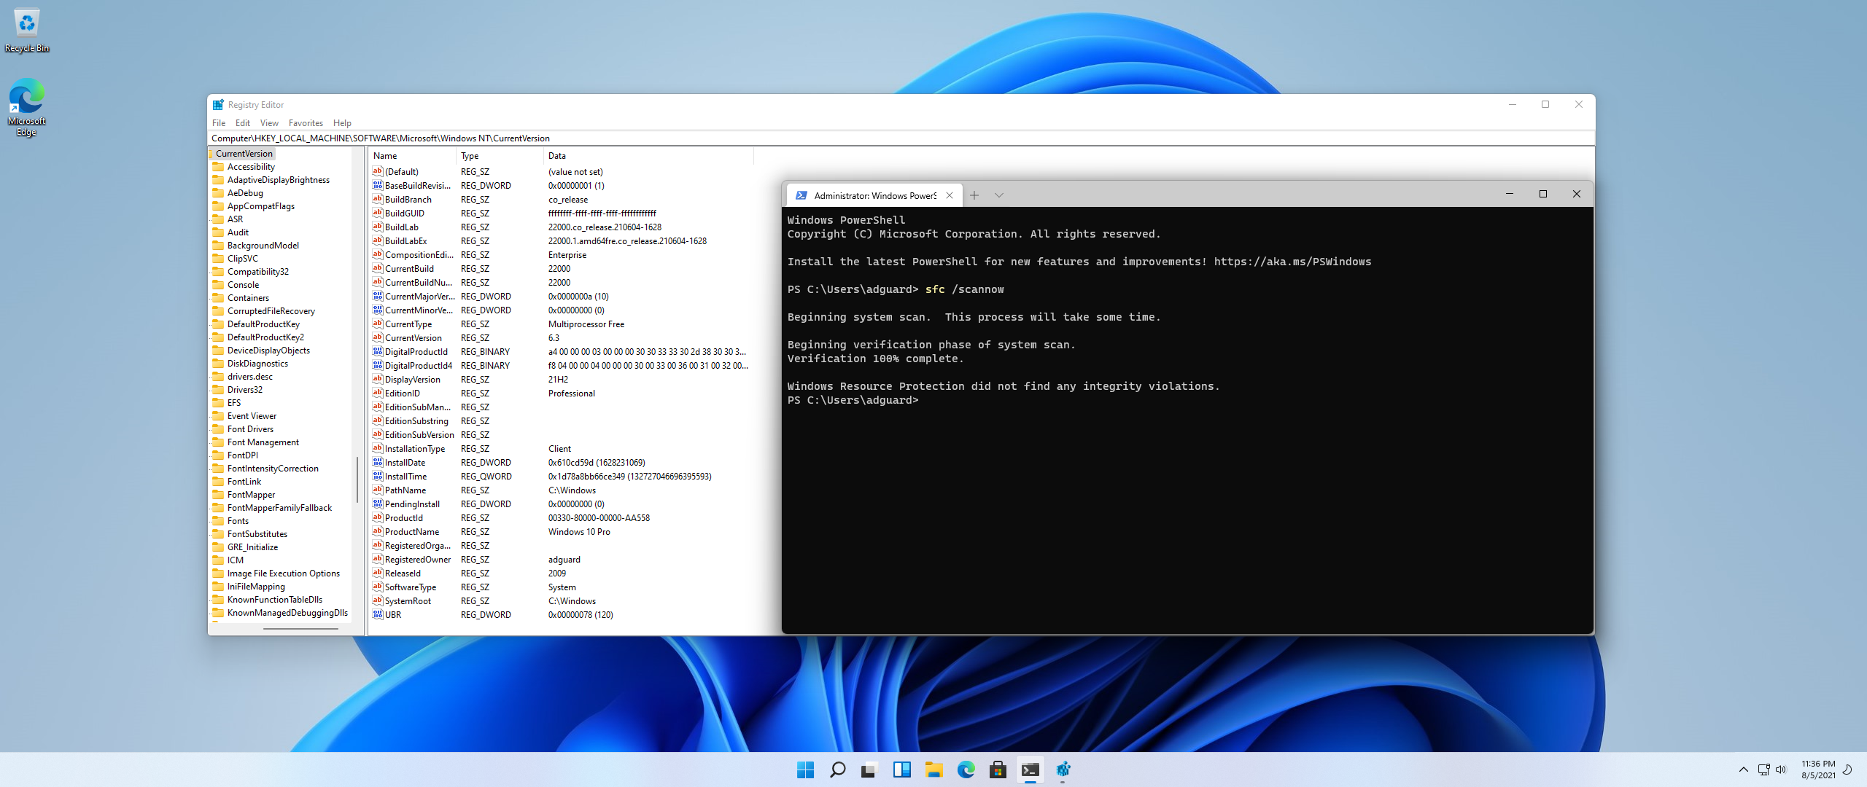Open notification moon icon in tray
1867x787 pixels.
[x=1848, y=770]
